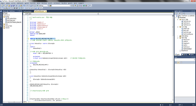This screenshot has height=106, width=196.
Task: Open the Properties panel object dropdown
Action: click(194, 60)
